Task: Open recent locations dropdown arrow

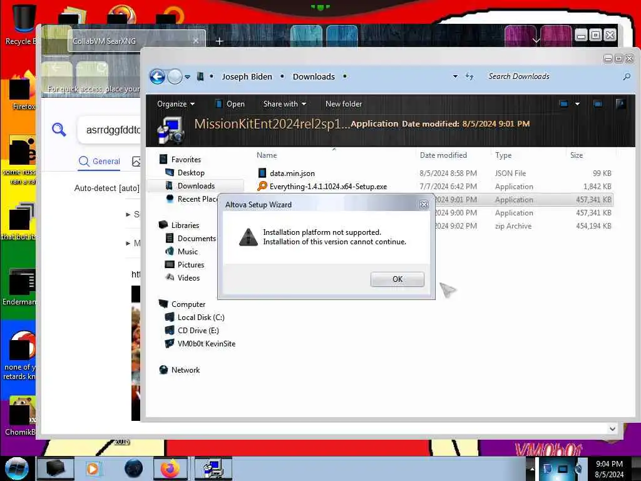Action: point(188,76)
